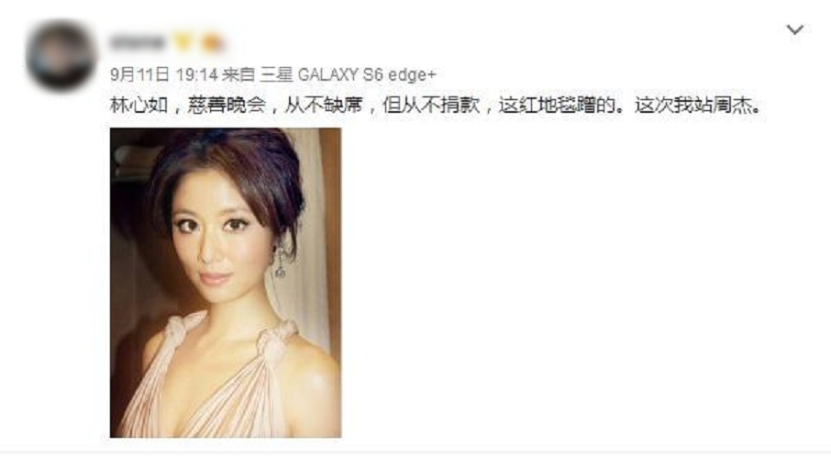Expand the post options chevron
Viewport: 831px width, 459px height.
click(x=794, y=29)
